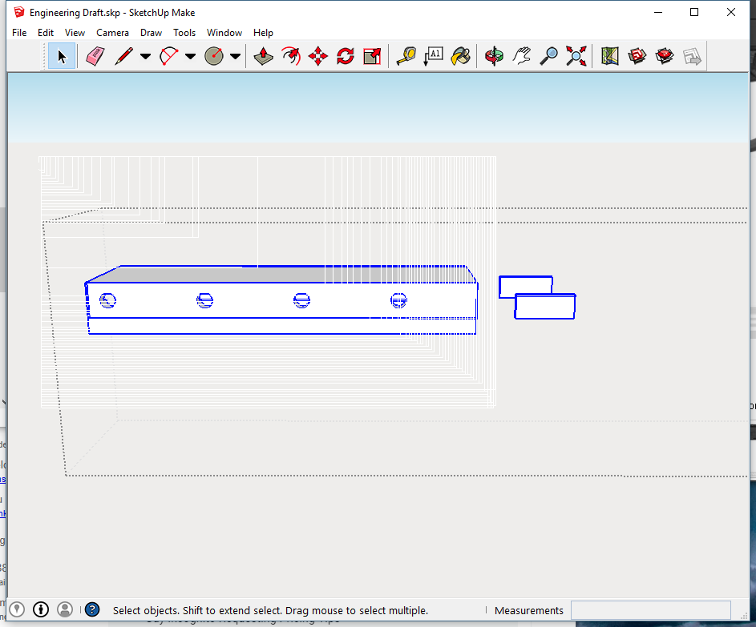The height and width of the screenshot is (627, 756).
Task: Activate the Scale tool
Action: coord(372,56)
